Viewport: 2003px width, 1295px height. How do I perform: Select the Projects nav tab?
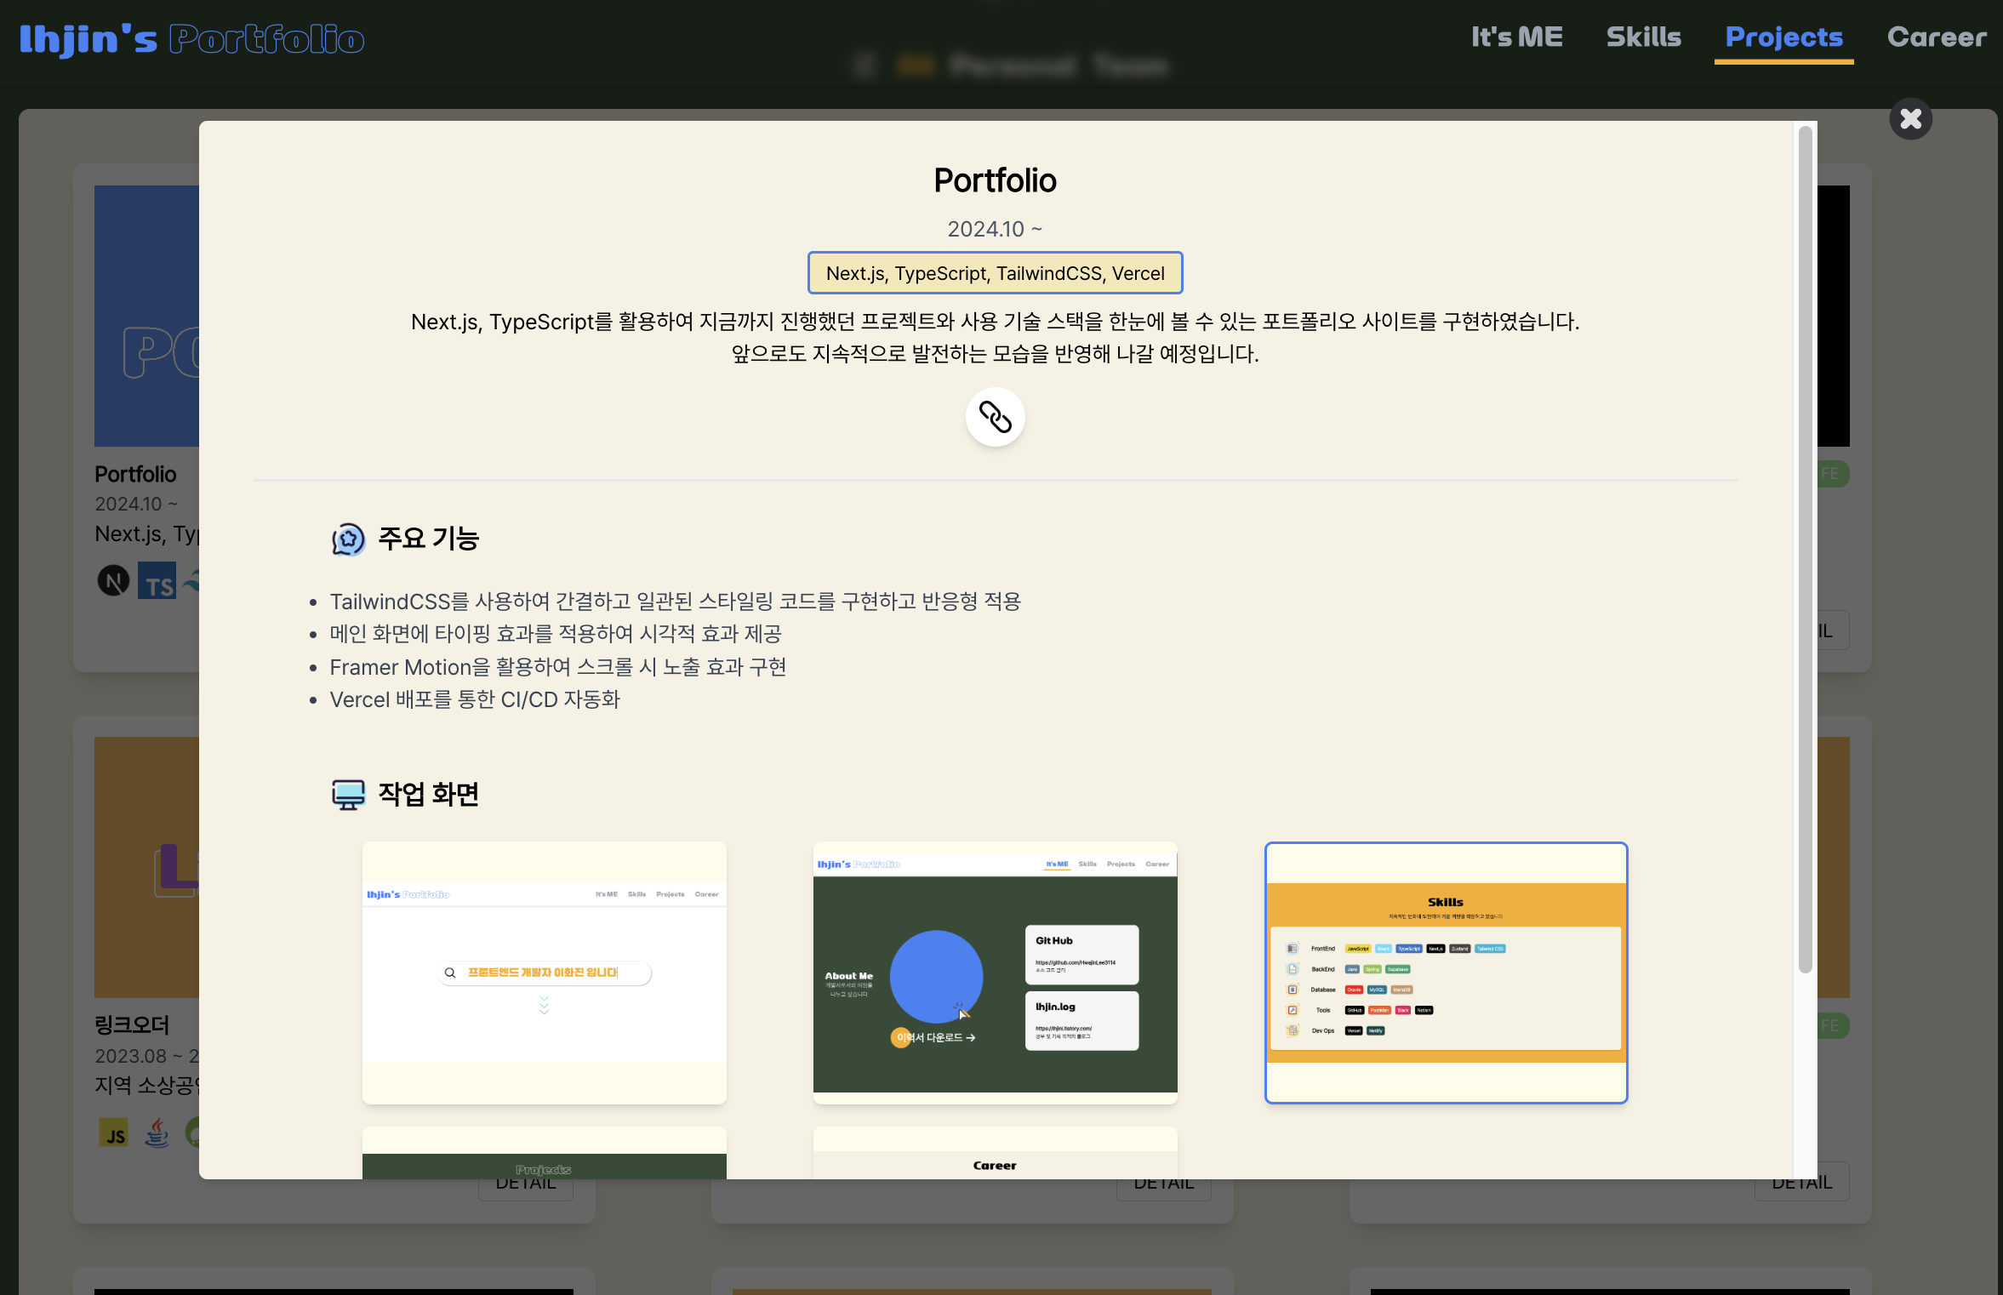coord(1783,37)
